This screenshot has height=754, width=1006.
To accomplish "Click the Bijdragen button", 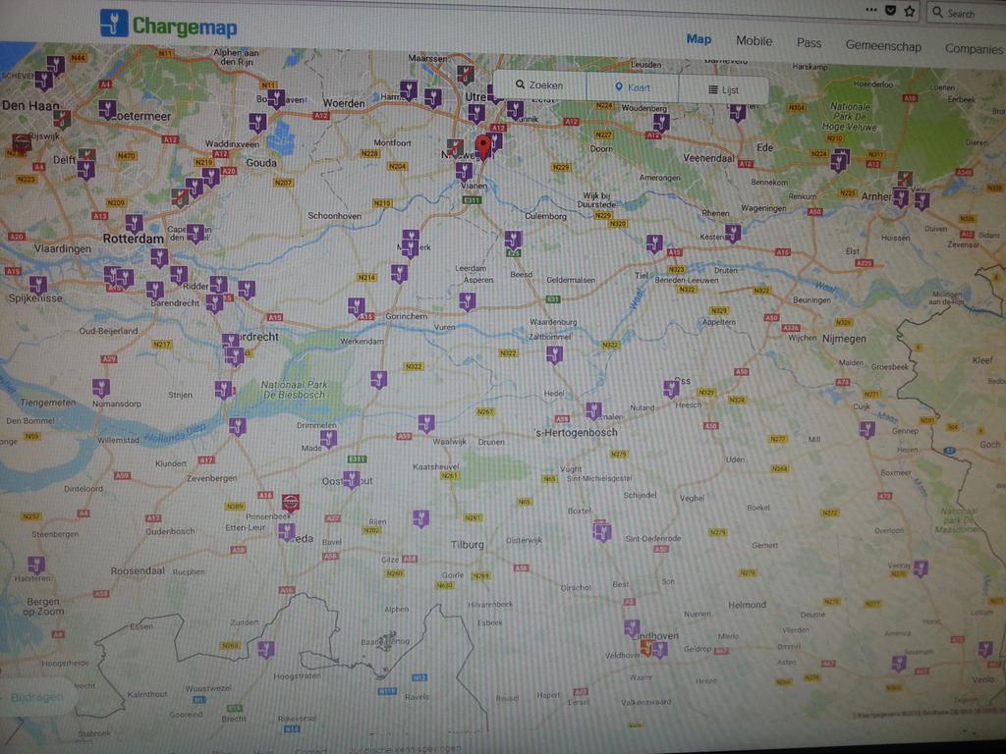I will pos(36,697).
